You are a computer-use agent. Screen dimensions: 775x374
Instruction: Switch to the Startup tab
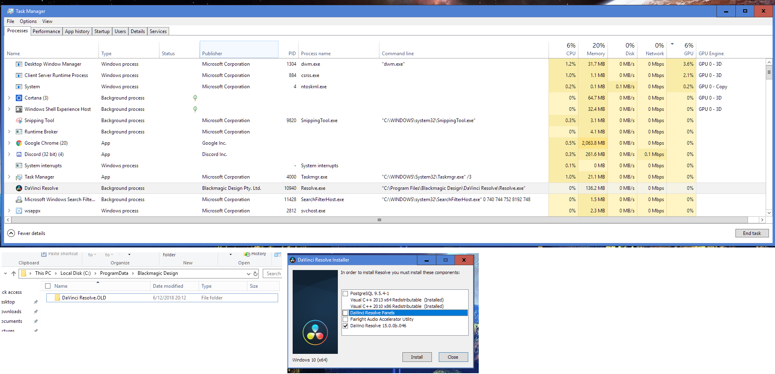click(x=102, y=31)
